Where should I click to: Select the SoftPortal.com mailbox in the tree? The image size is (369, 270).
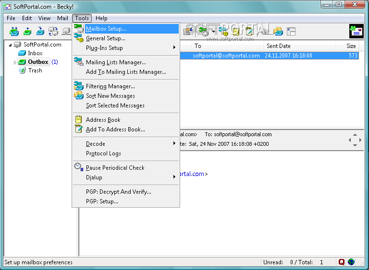pos(42,45)
